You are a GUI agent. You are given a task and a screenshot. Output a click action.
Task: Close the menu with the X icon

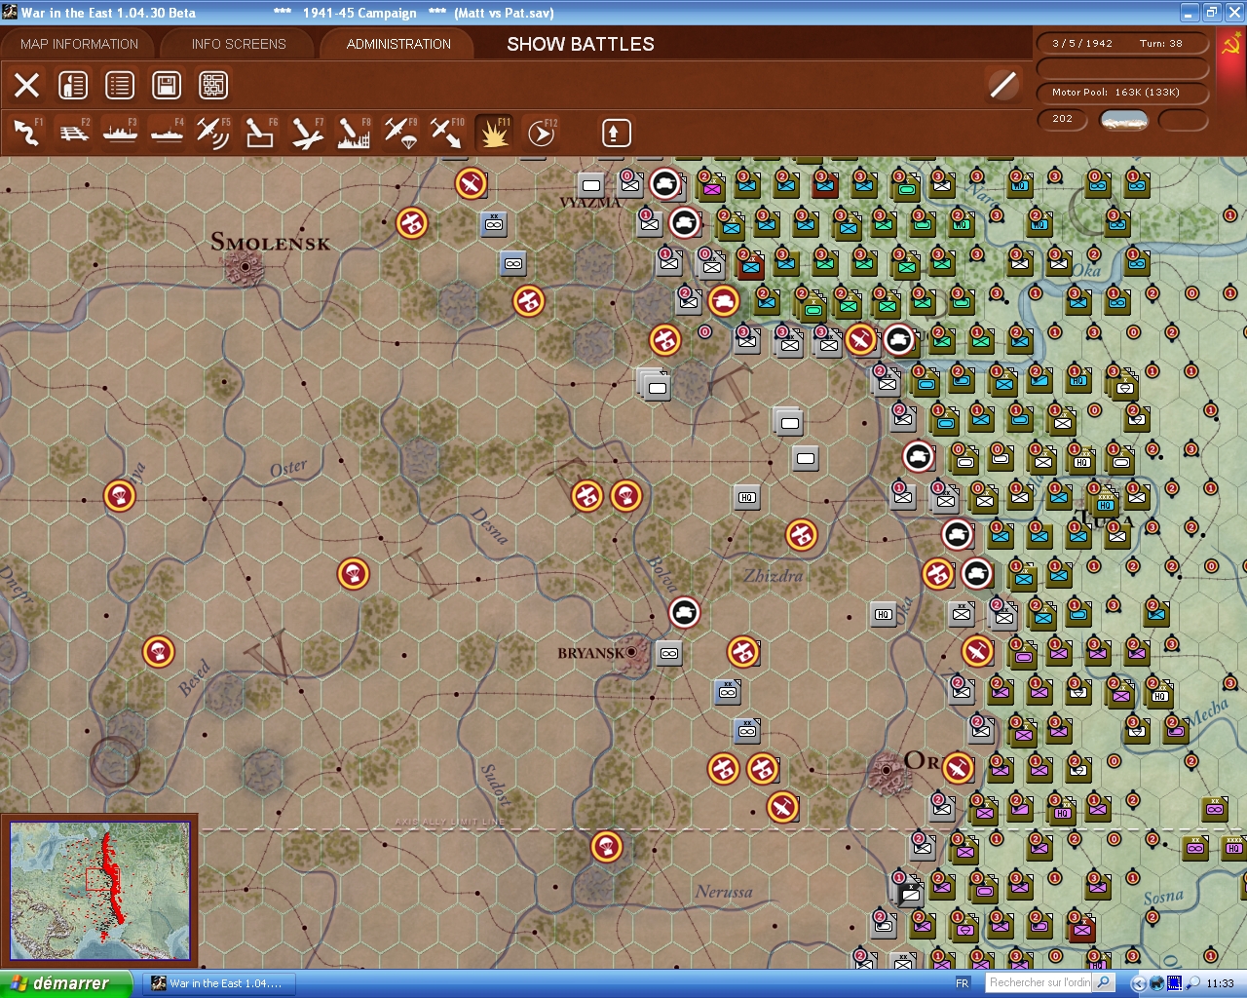pos(27,86)
